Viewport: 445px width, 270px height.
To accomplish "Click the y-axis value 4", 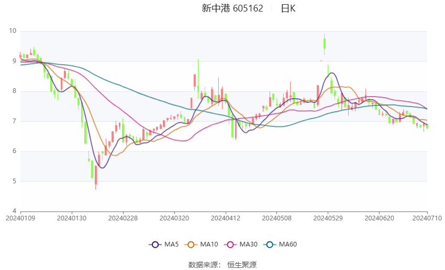I will [x=14, y=211].
